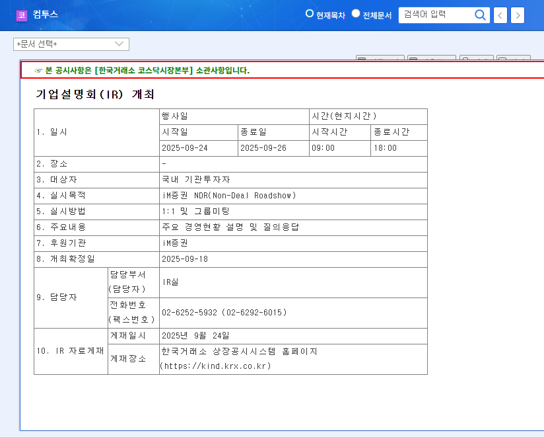Click the 시작시간 sub-header cell
This screenshot has width=544, height=437.
coord(339,132)
